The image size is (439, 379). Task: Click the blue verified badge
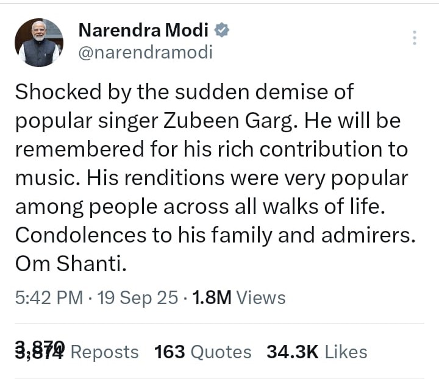tap(223, 30)
